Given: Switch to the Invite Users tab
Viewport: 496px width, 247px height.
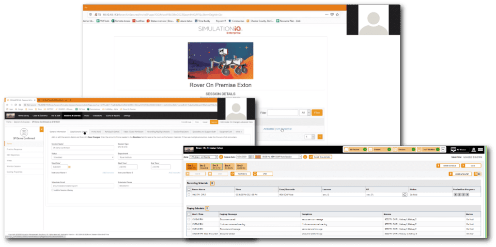Looking at the screenshot, I should pyautogui.click(x=96, y=132).
